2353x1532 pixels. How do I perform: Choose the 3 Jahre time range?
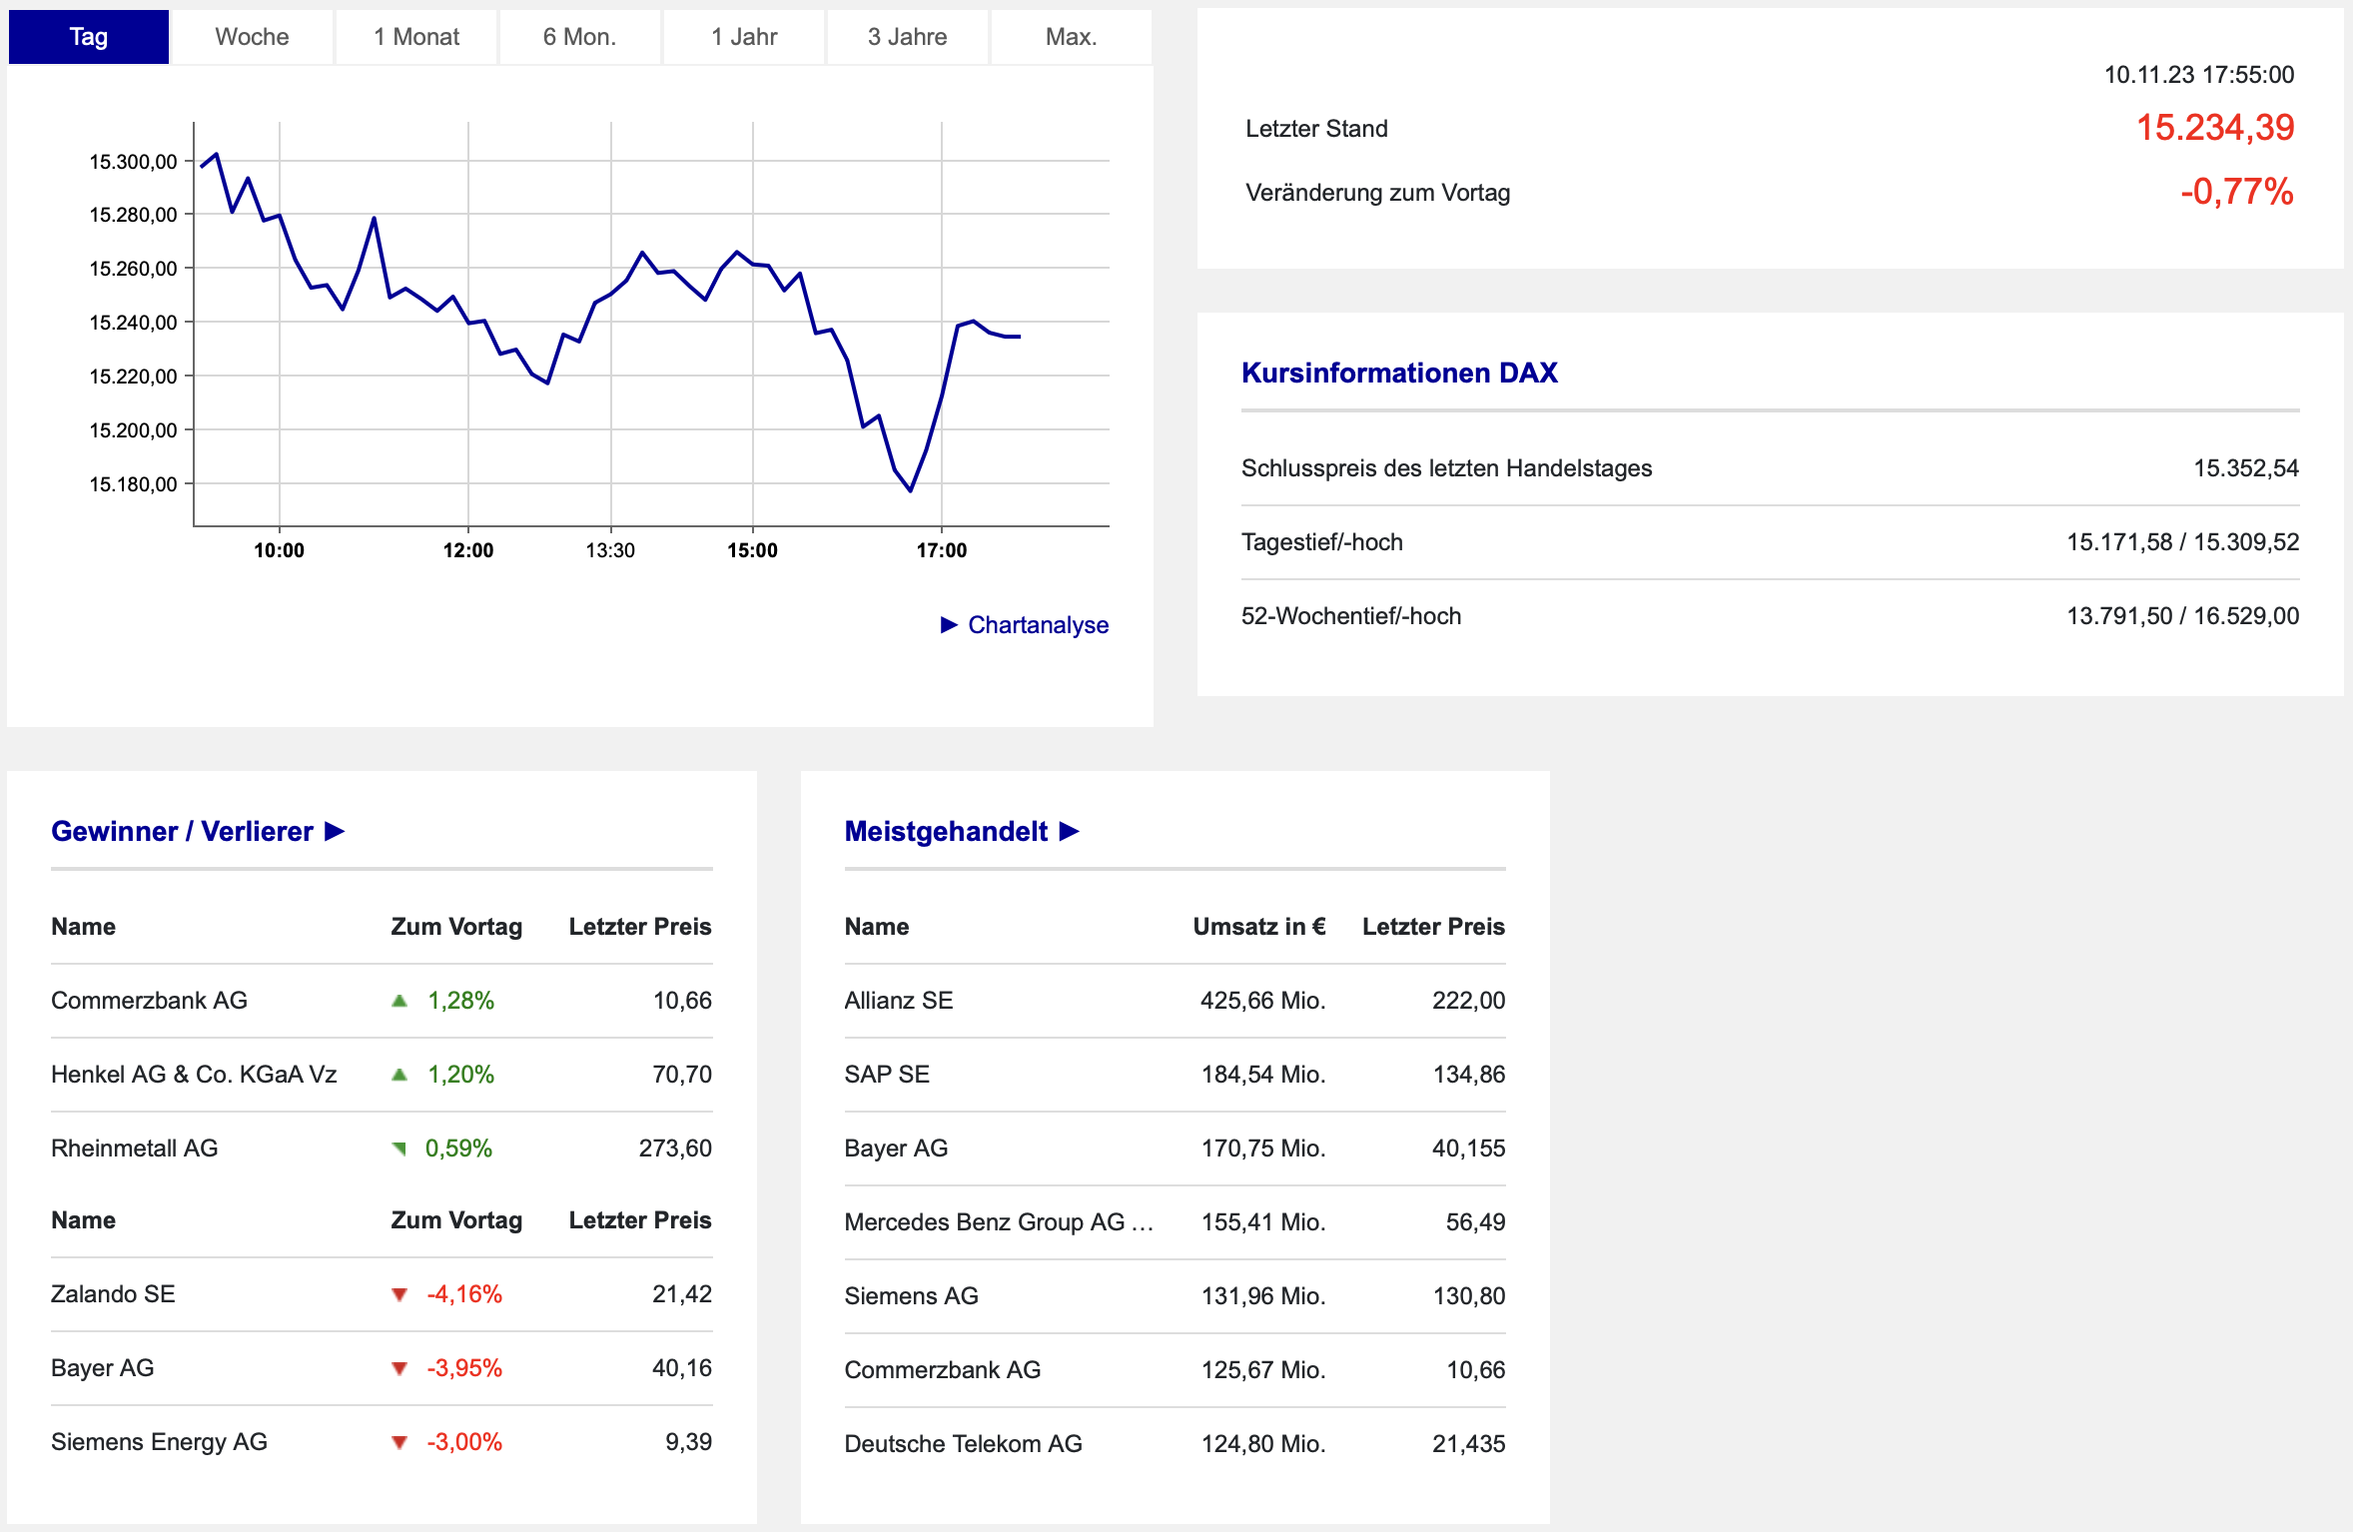tap(907, 37)
